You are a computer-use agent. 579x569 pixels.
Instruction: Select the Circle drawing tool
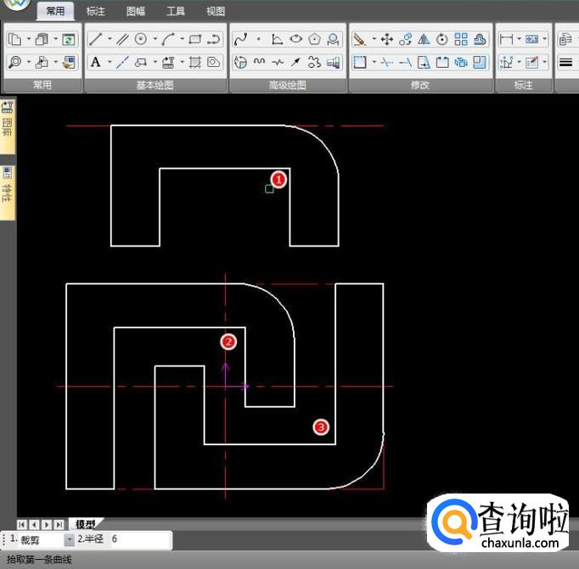pyautogui.click(x=141, y=39)
